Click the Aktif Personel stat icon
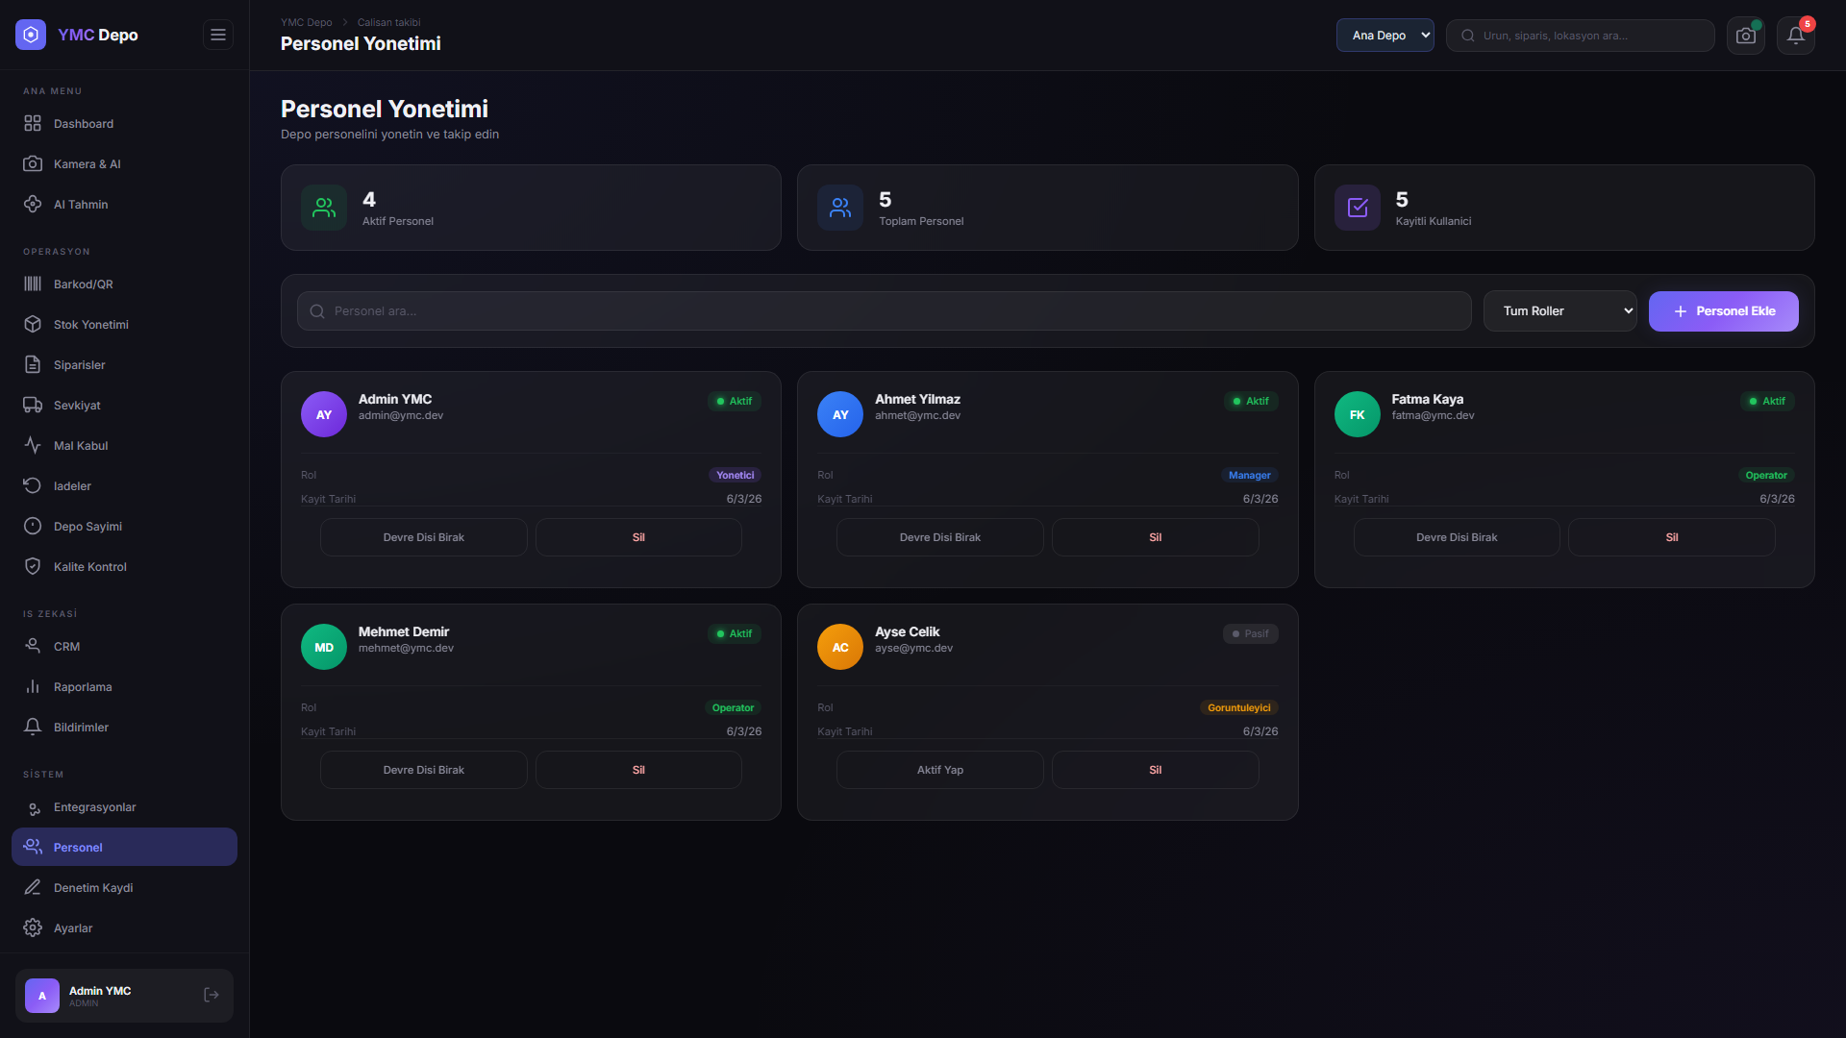 coord(324,208)
